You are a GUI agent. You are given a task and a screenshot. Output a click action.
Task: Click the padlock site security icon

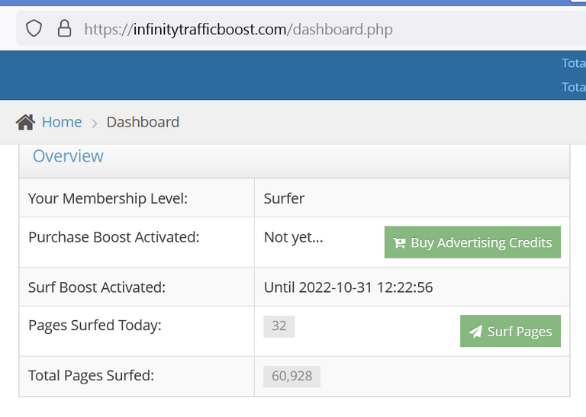coord(64,28)
